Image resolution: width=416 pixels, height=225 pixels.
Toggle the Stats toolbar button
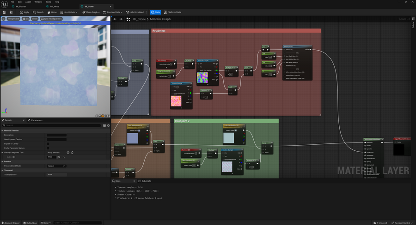pyautogui.click(x=156, y=12)
